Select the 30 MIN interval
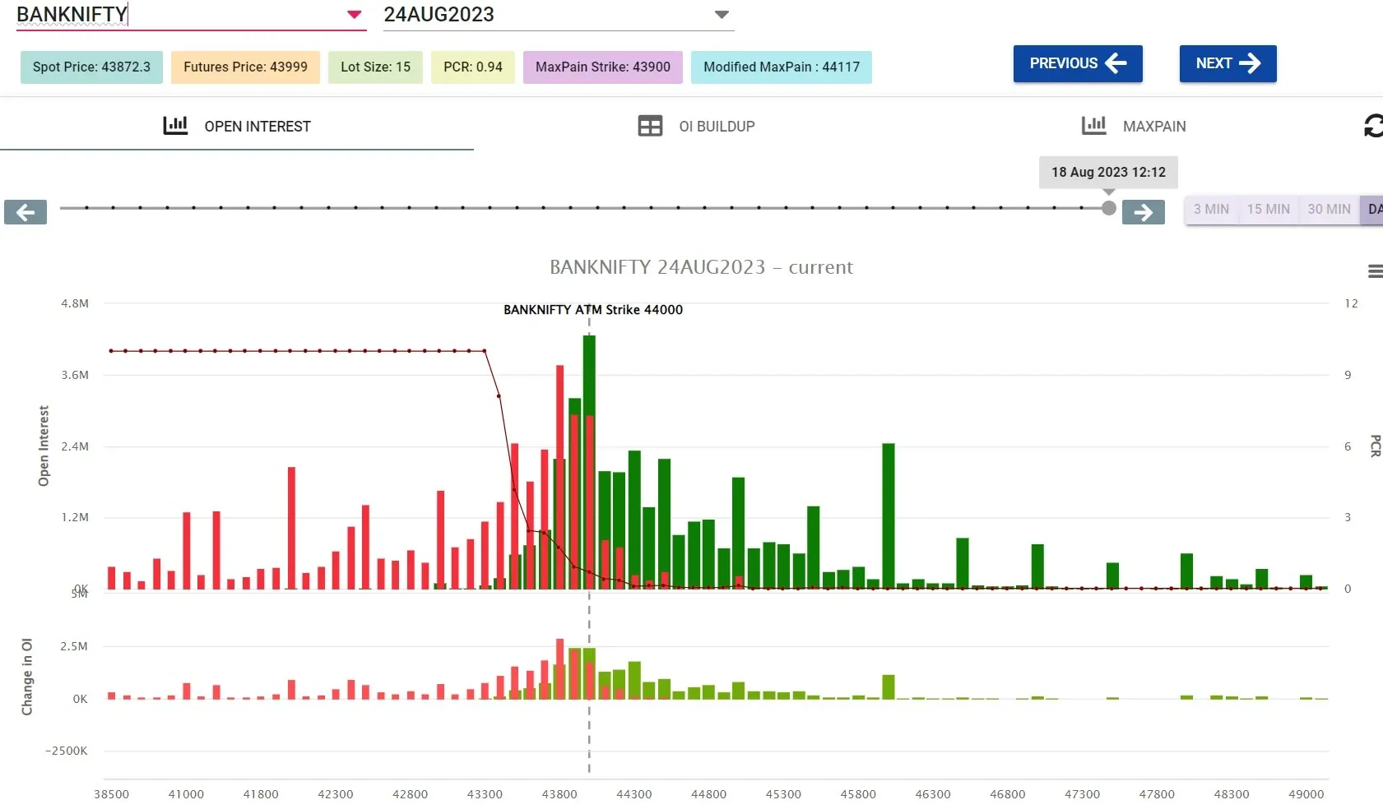Image resolution: width=1383 pixels, height=809 pixels. pyautogui.click(x=1329, y=209)
